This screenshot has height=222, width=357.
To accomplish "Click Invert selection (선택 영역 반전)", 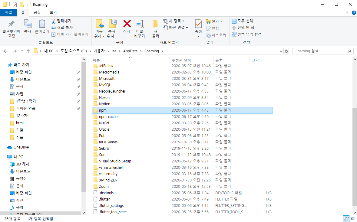I will pos(246,34).
